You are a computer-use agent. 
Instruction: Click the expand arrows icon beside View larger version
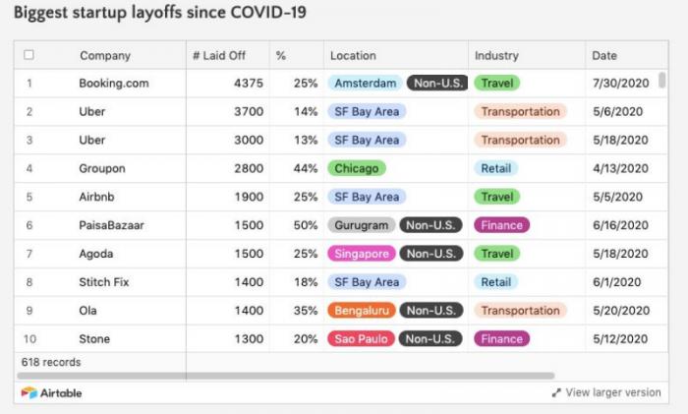coord(556,392)
